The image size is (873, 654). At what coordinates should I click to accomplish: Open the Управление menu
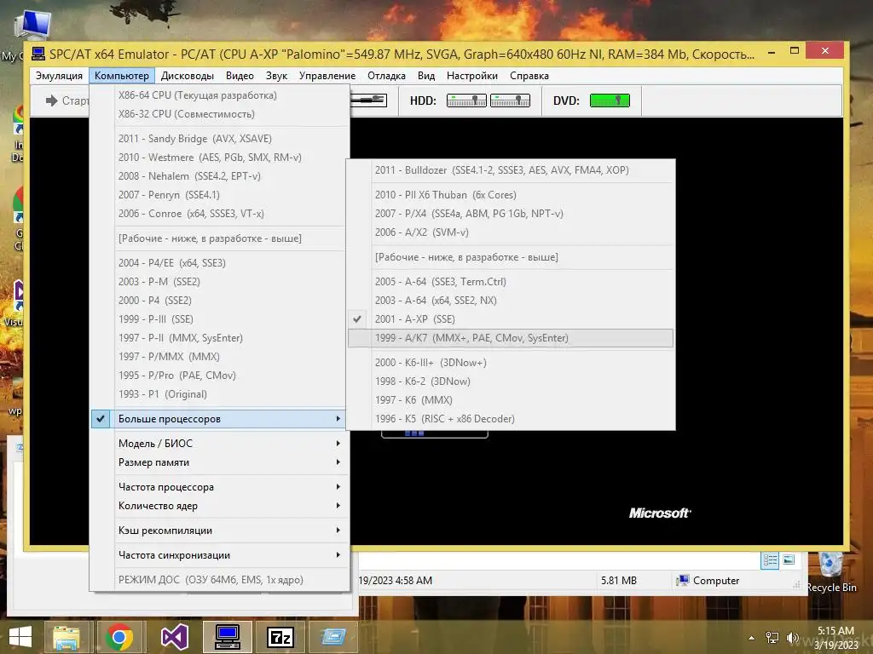[327, 76]
